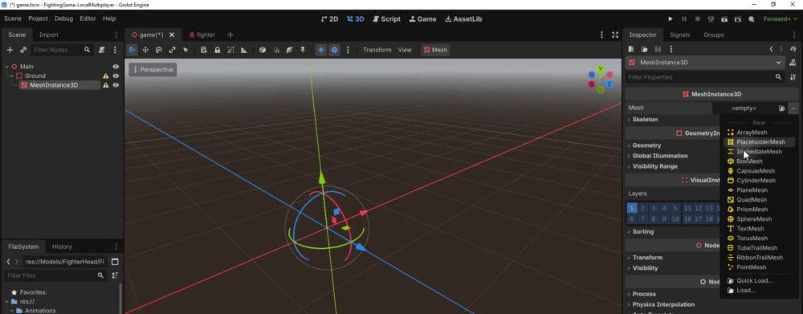Lock the selected node with padlock icon

(x=217, y=50)
